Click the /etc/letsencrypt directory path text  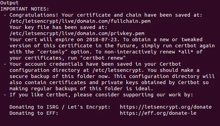pyautogui.click(x=117, y=70)
